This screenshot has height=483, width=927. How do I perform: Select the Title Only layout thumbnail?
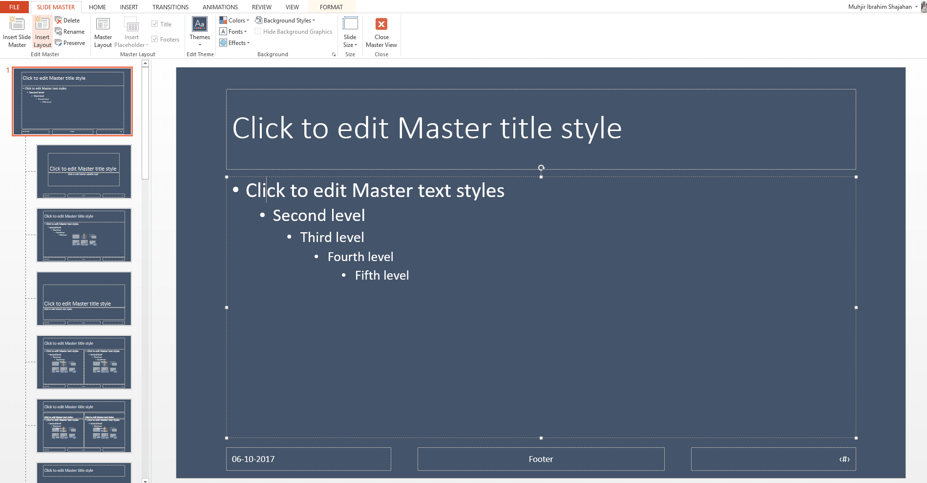[84, 473]
